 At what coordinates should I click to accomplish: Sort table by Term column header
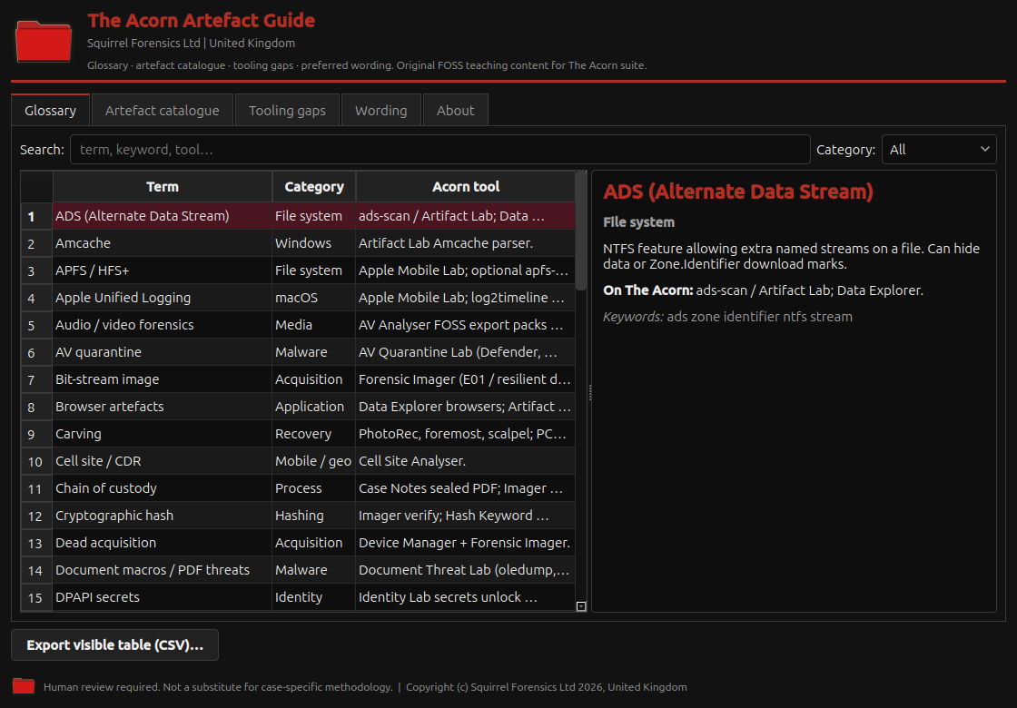point(163,187)
